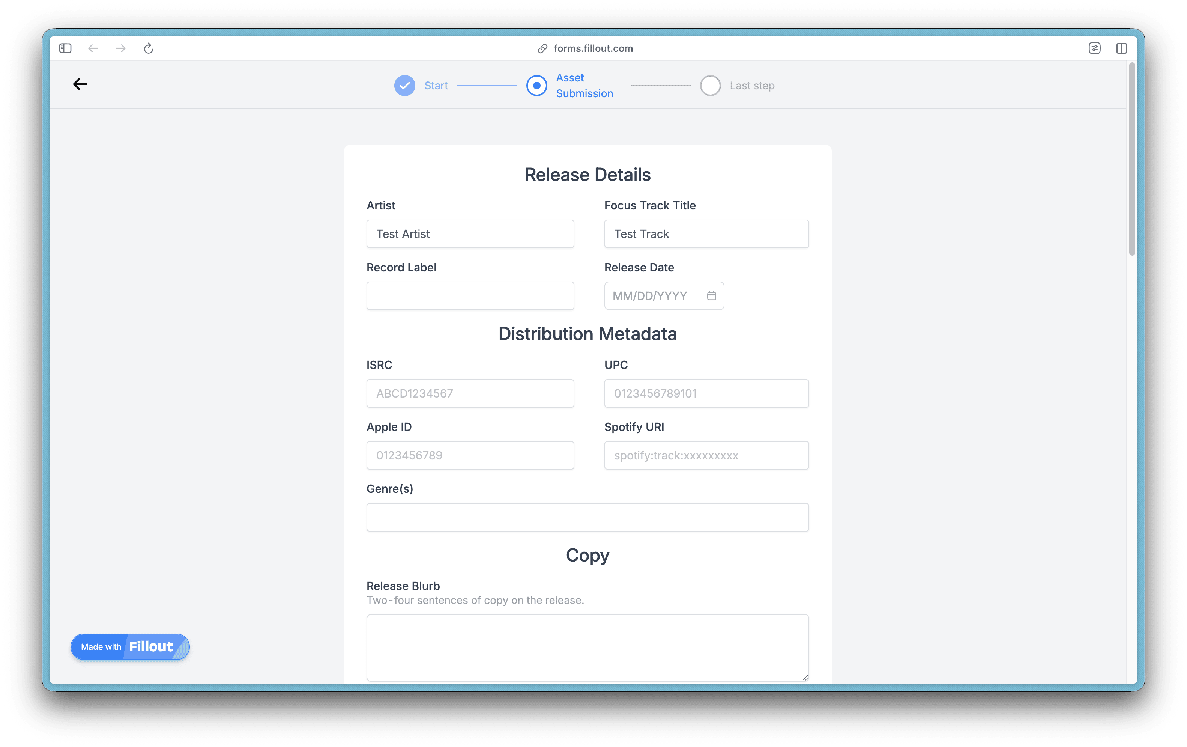This screenshot has width=1187, height=747.
Task: Click the Made with Fillout badge
Action: point(130,647)
